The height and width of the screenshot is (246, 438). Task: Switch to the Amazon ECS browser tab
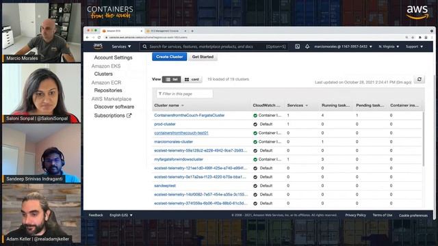pos(122,31)
